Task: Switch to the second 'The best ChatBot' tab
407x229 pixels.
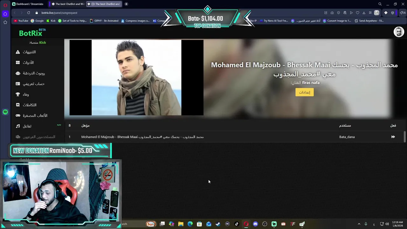Action: coord(104,4)
